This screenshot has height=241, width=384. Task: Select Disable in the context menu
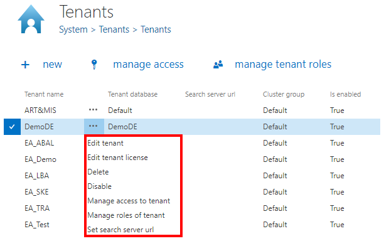99,186
